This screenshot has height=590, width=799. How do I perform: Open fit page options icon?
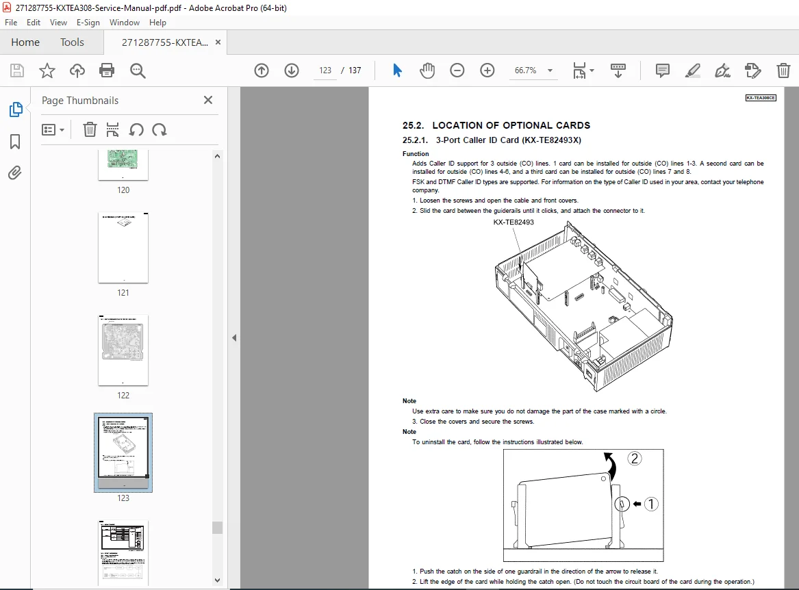(x=579, y=70)
